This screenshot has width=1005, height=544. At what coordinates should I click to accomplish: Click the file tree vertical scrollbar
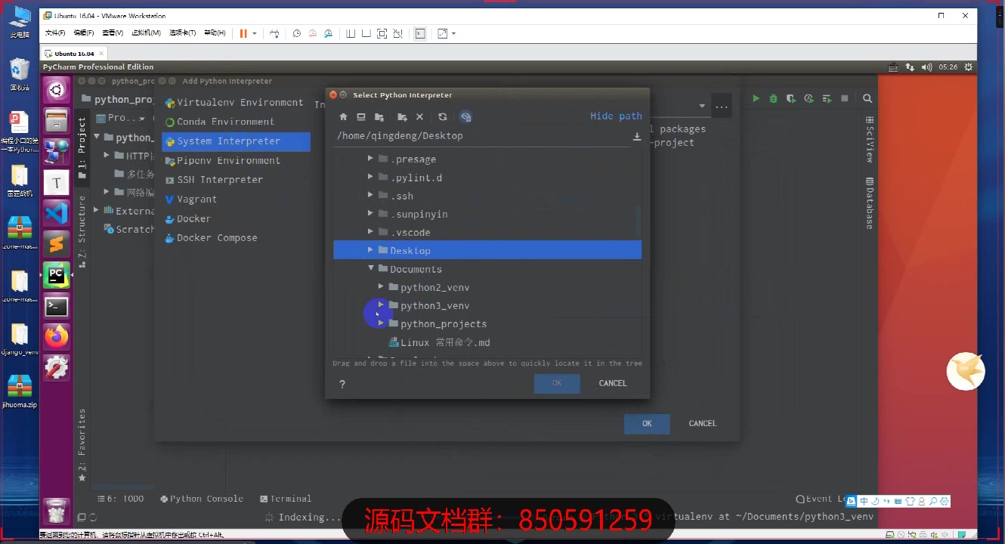(x=639, y=223)
